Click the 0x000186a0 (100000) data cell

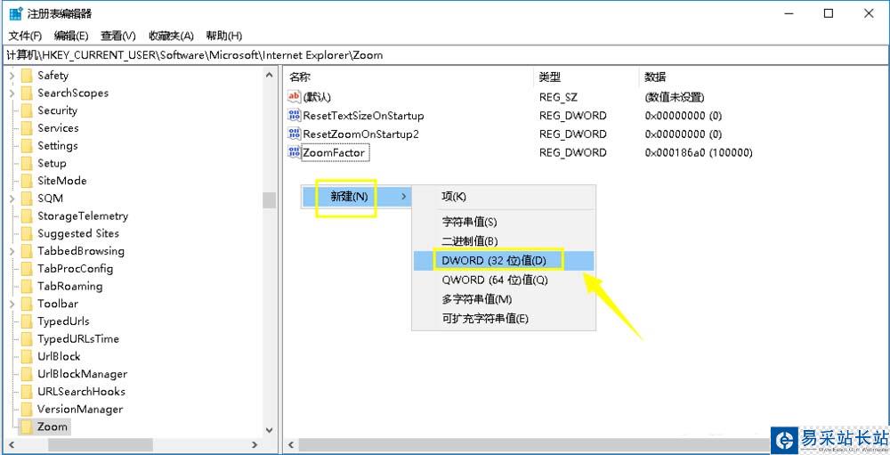[699, 153]
